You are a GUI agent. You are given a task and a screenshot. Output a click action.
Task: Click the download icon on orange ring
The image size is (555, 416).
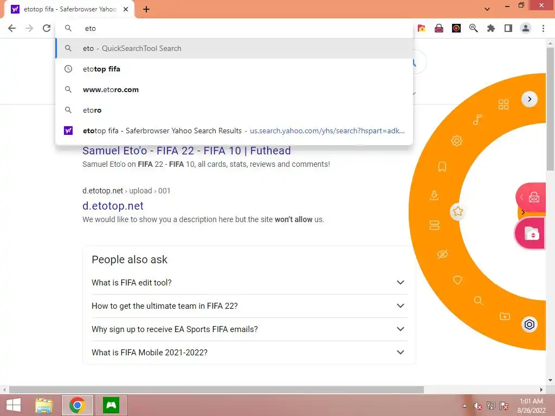[434, 195]
